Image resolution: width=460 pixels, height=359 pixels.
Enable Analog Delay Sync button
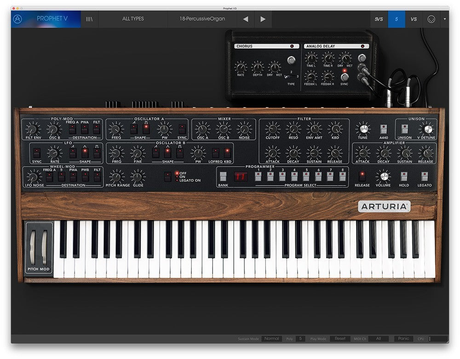(x=345, y=77)
